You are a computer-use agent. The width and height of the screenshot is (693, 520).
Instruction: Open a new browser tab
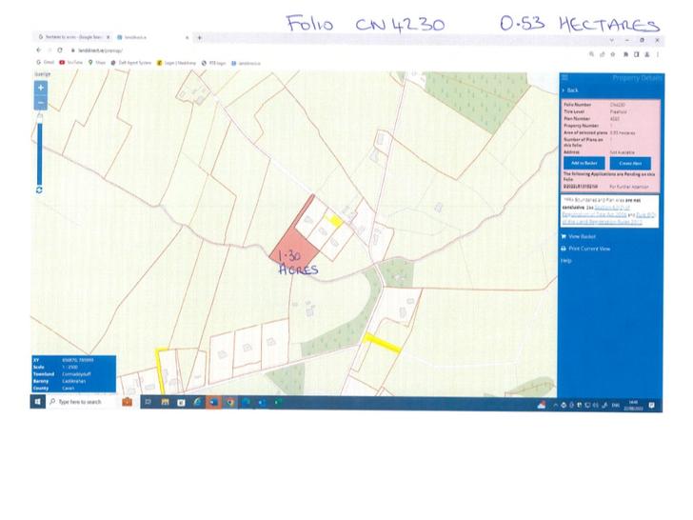(200, 38)
